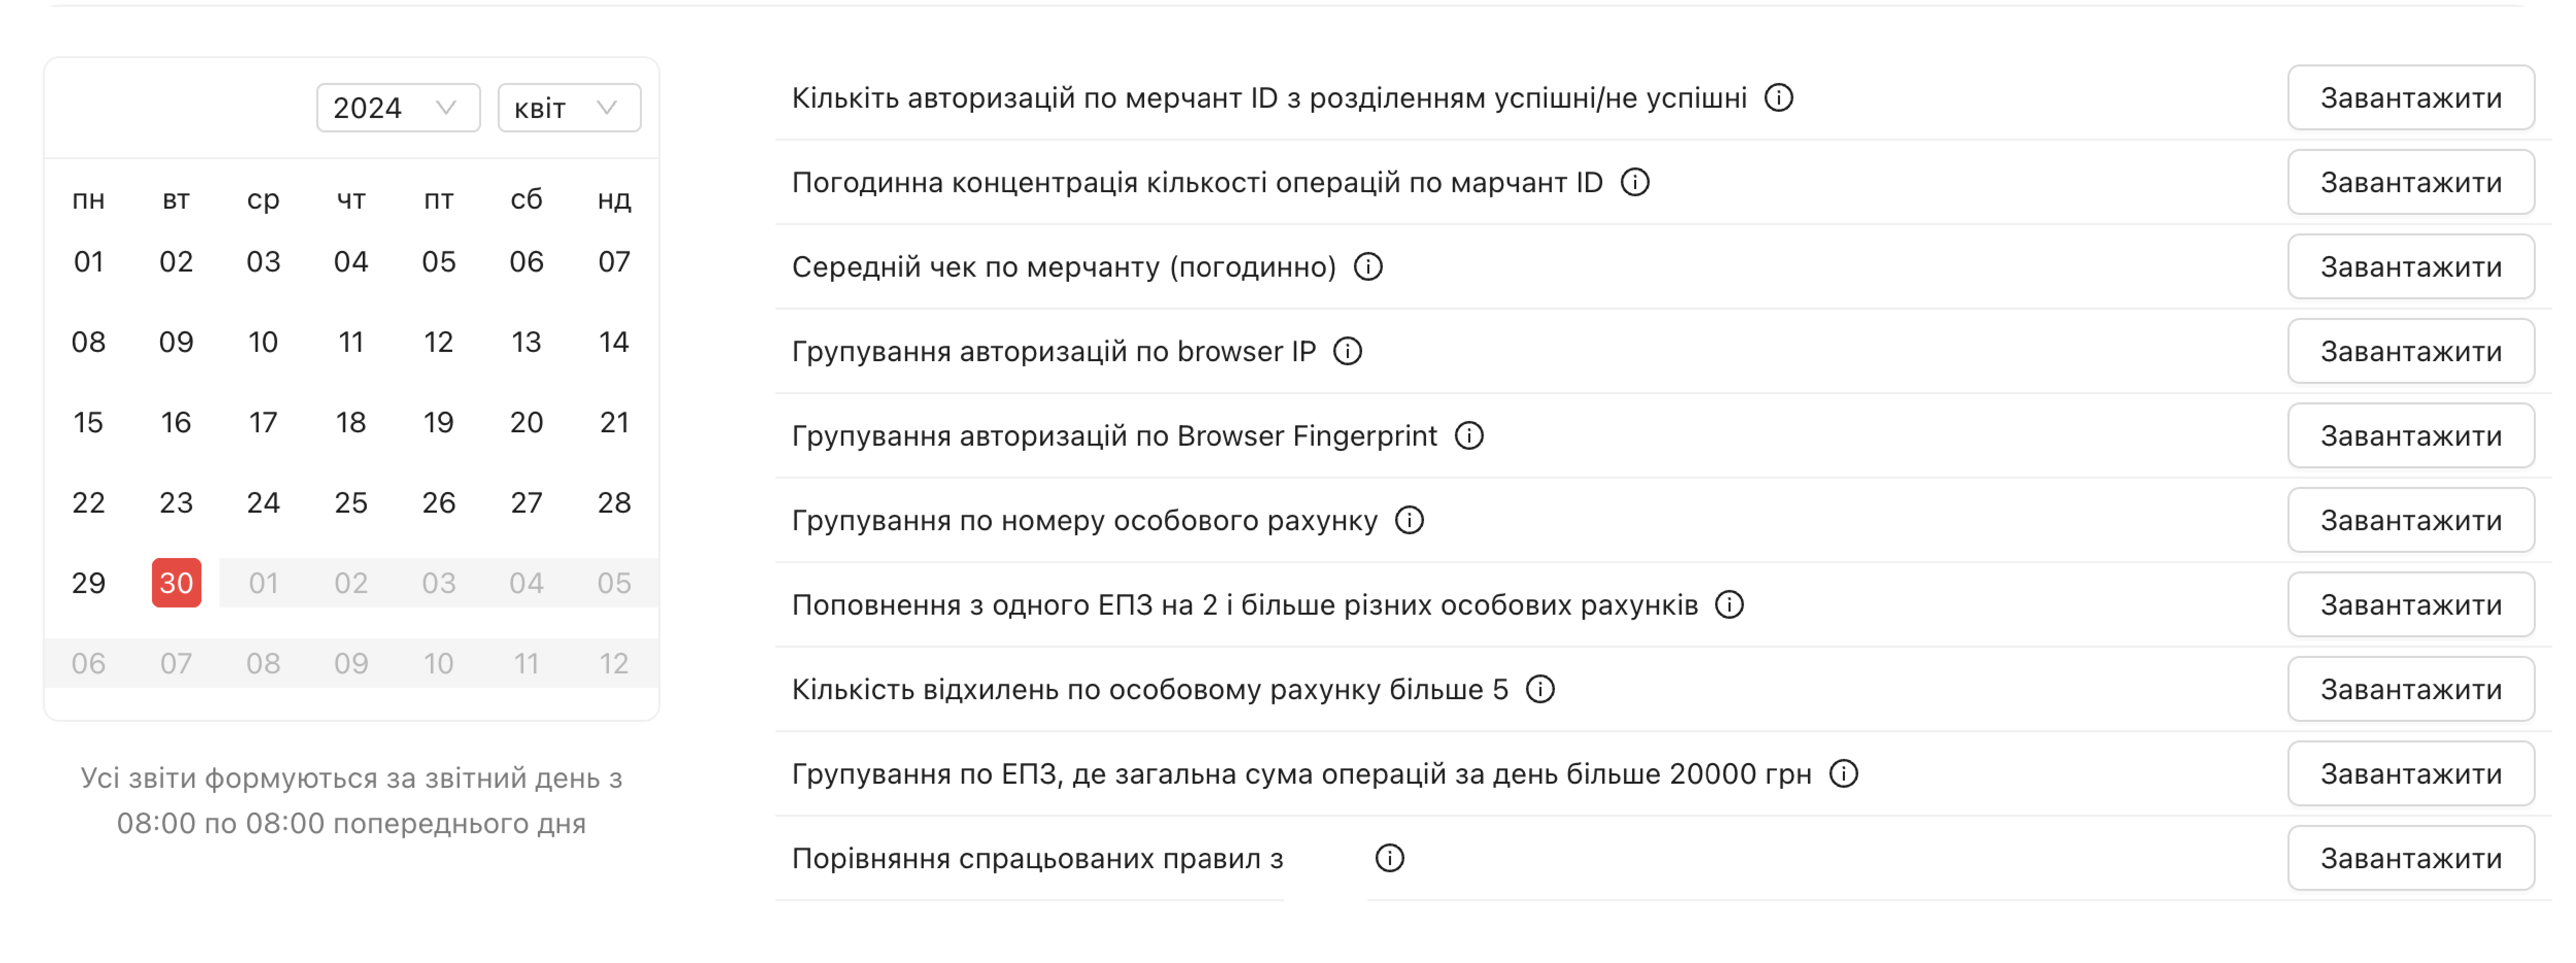Viewport: 2576px width, 963px height.
Task: Click info icon for 'Кількість відхилень' report
Action: pos(1540,689)
